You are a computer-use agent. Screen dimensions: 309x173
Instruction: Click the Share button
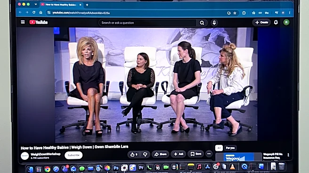tap(161, 154)
